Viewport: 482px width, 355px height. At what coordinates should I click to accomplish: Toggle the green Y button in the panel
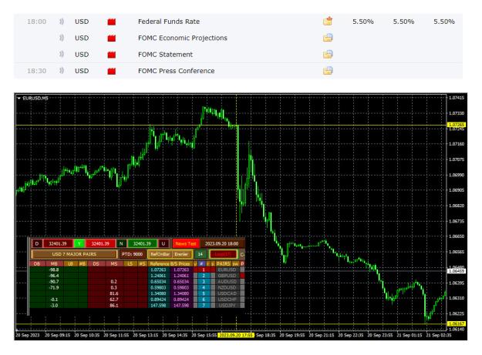click(79, 243)
